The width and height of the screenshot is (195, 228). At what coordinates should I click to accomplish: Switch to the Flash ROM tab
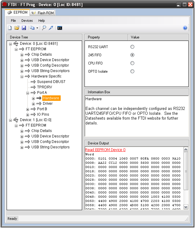click(x=43, y=13)
